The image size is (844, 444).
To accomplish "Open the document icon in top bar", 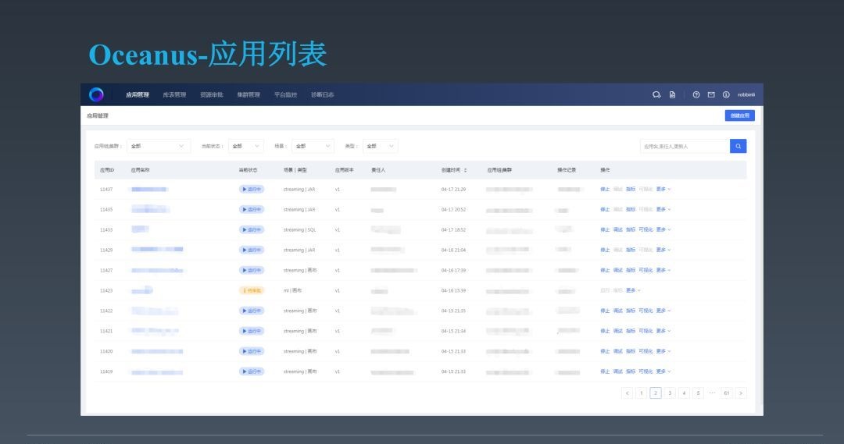I will (672, 94).
